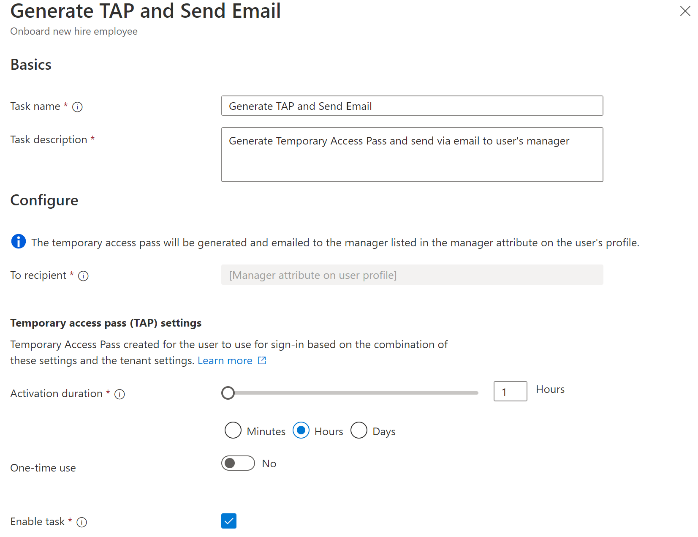
Task: Select the hours value box showing 1
Action: [x=510, y=391]
